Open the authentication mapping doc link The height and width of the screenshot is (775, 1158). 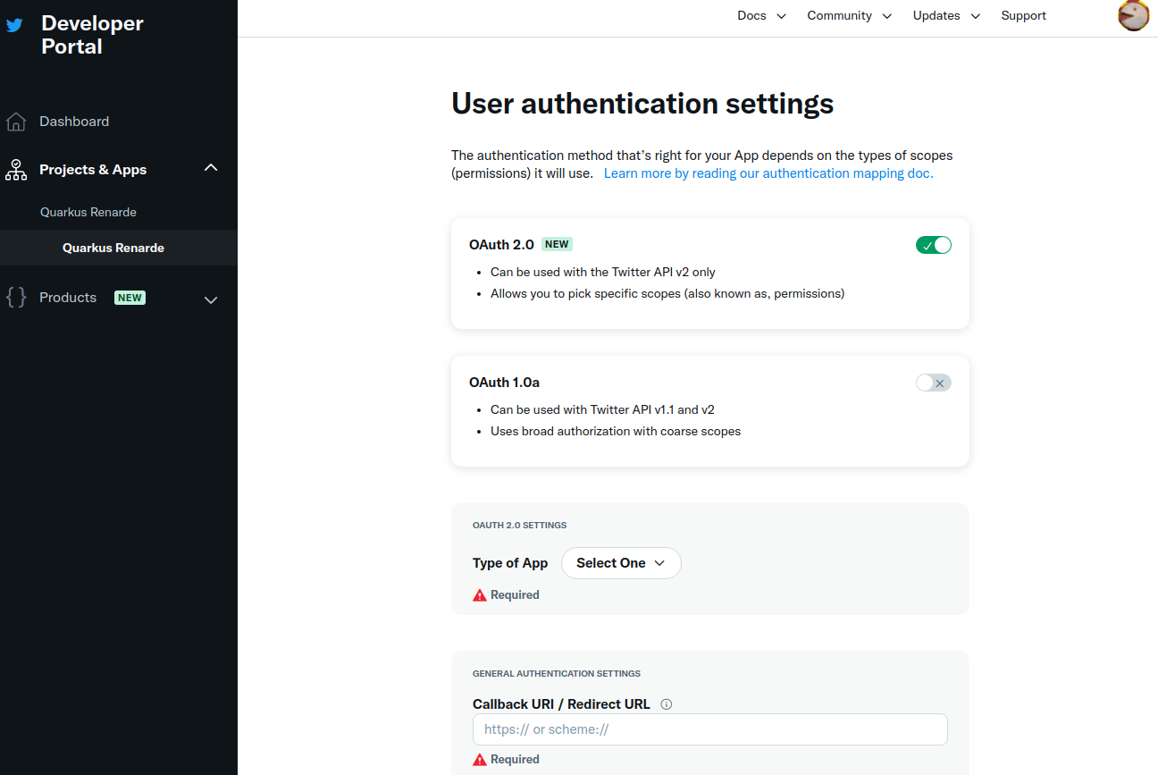click(768, 173)
